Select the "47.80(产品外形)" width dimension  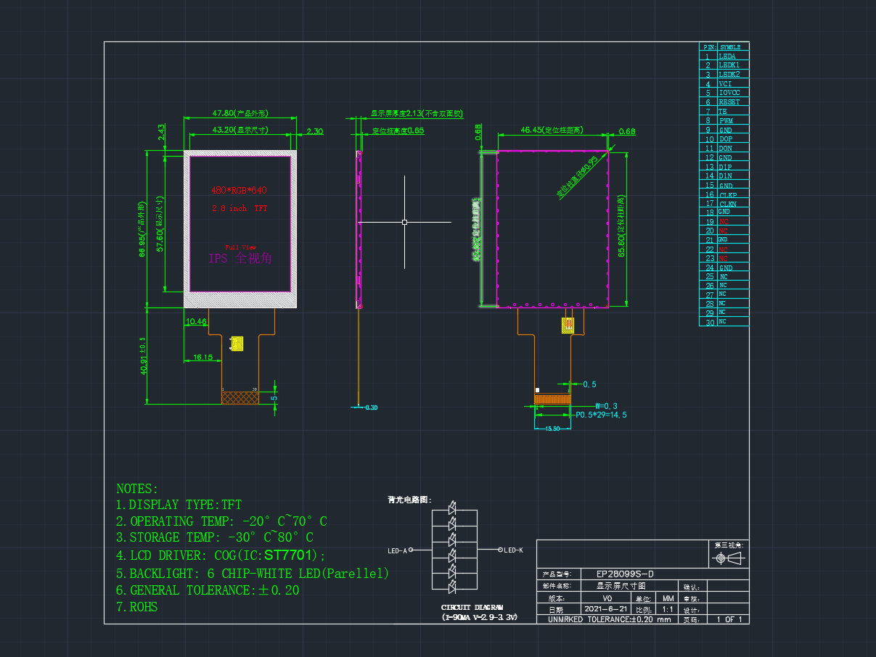240,113
